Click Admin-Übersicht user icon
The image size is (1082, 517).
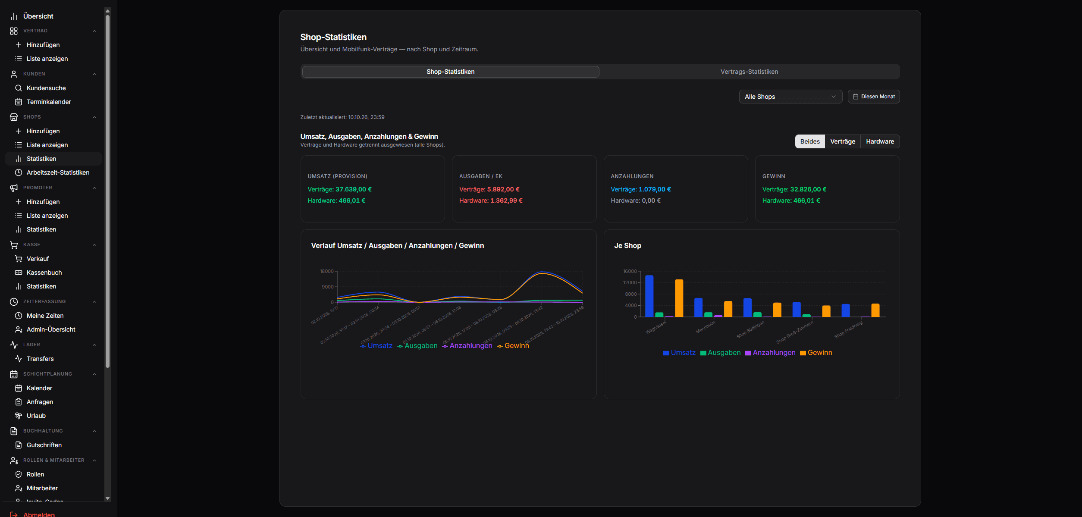pyautogui.click(x=19, y=329)
